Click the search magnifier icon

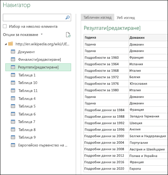coord(68,18)
